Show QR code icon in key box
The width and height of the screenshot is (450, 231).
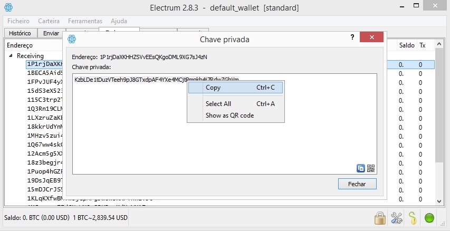click(x=371, y=168)
